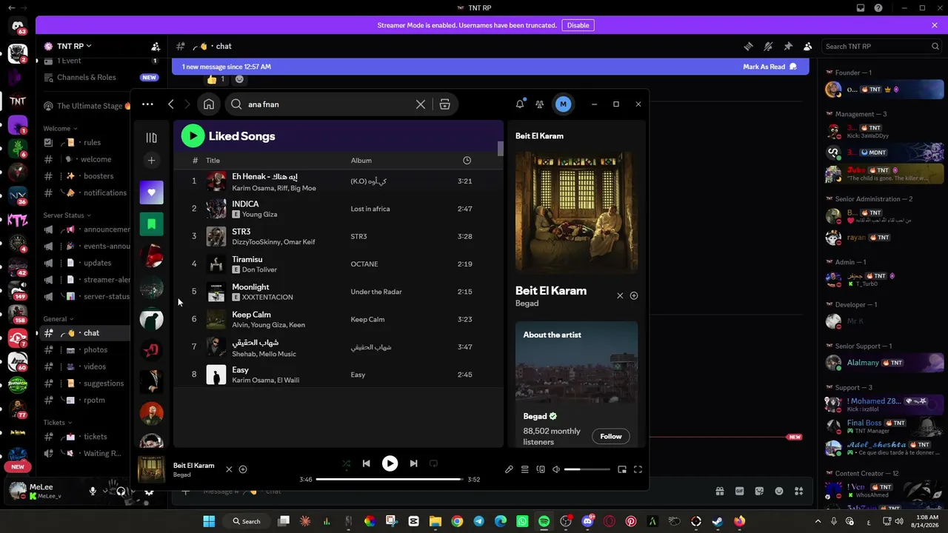The height and width of the screenshot is (533, 948).
Task: Collapse the Tickets channel category
Action: (57, 423)
